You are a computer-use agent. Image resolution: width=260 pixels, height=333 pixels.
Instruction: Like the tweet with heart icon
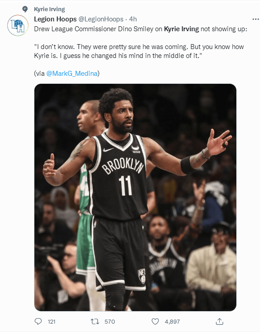155,321
